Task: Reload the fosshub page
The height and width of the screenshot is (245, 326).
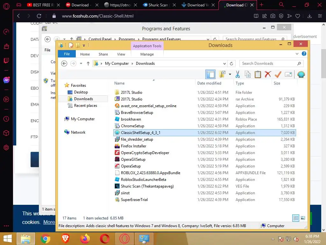Action: [39, 16]
